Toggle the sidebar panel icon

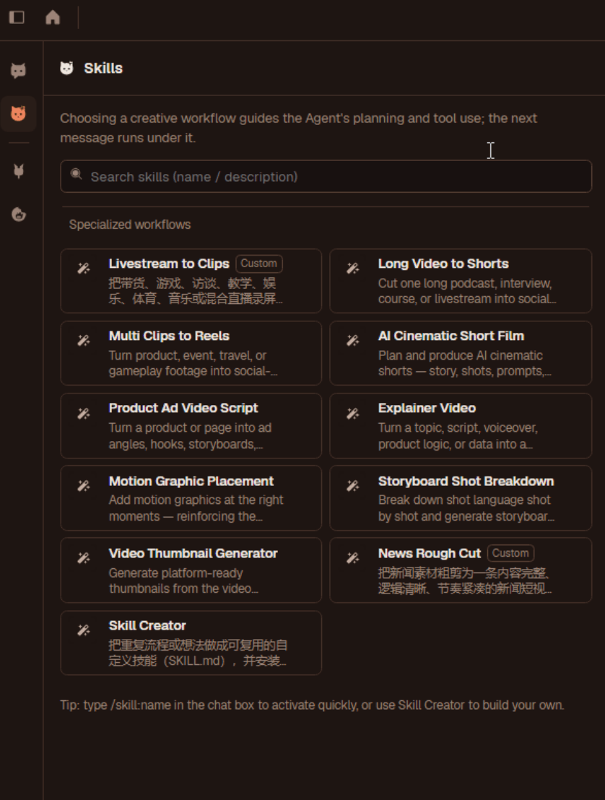click(x=17, y=17)
